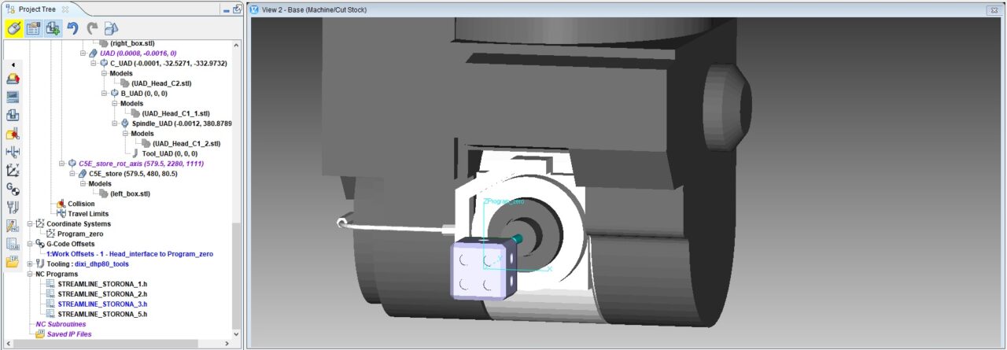Collapse the side icon strip with arrow
Viewport: 1007px width, 350px height.
pos(13,64)
